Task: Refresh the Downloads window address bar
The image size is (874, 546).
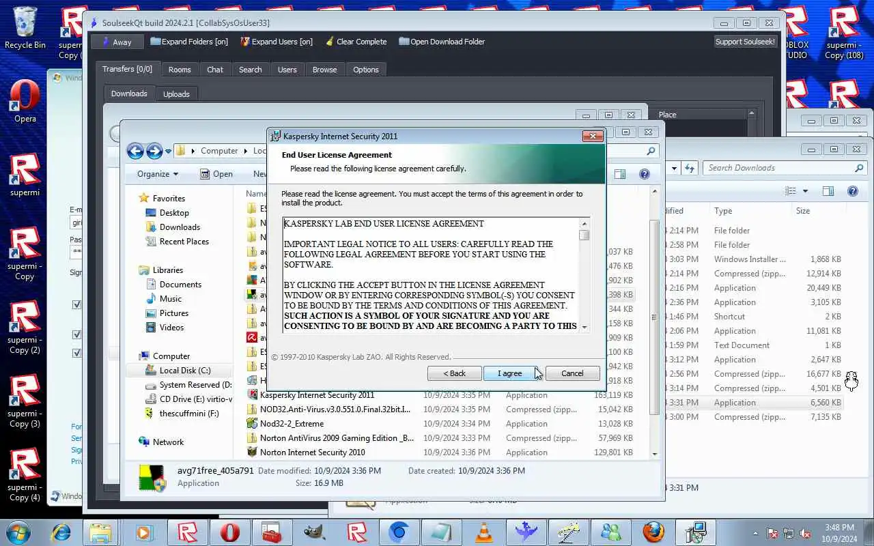Action: tap(690, 168)
